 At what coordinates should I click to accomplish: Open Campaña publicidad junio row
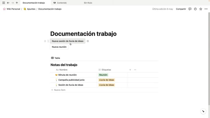coord(71,80)
